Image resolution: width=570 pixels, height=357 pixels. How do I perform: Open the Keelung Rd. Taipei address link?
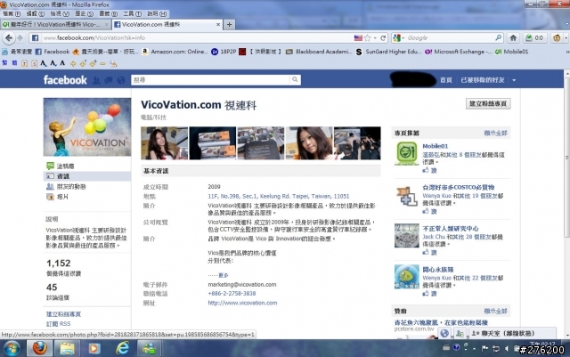279,197
